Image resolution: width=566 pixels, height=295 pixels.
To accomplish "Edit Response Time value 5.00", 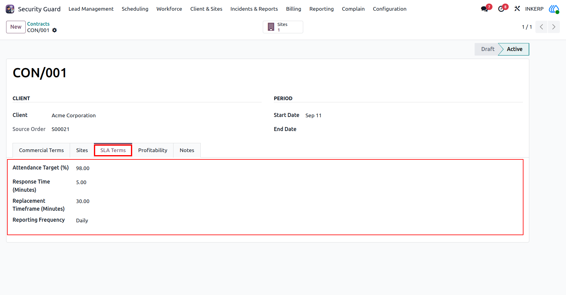I will point(81,182).
